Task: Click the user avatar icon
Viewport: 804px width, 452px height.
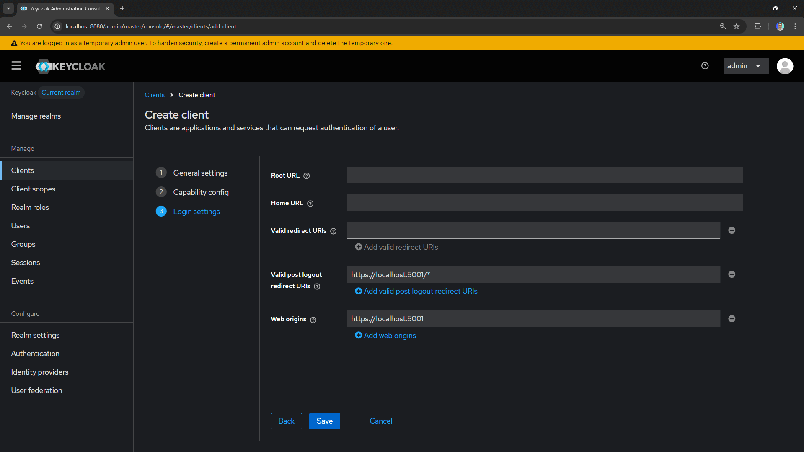Action: click(785, 66)
